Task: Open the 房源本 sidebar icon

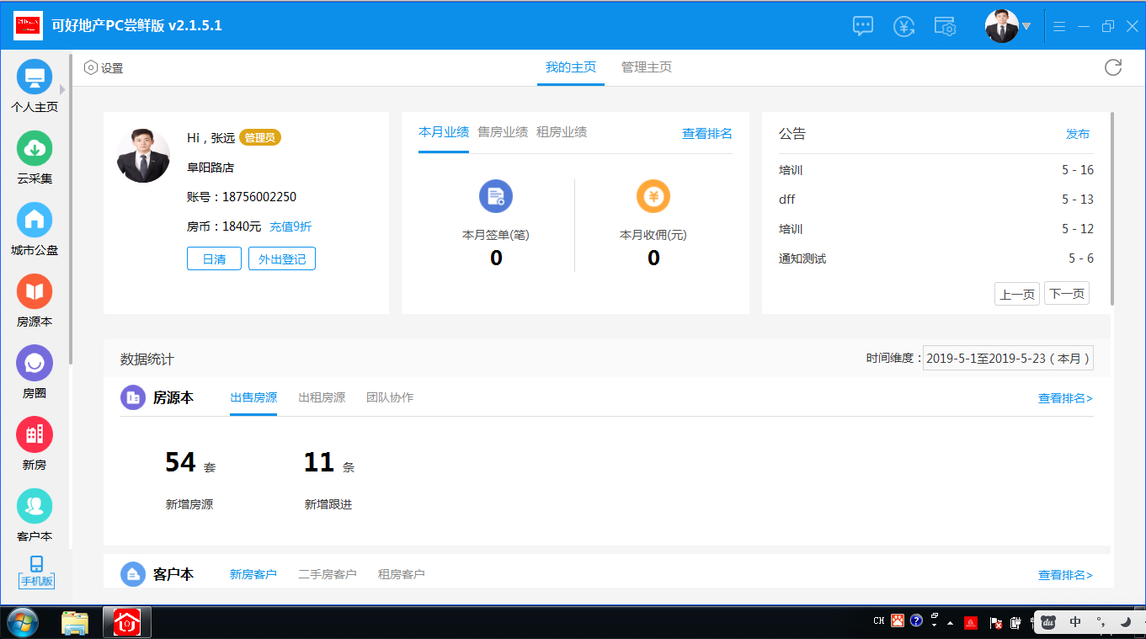Action: [x=35, y=292]
